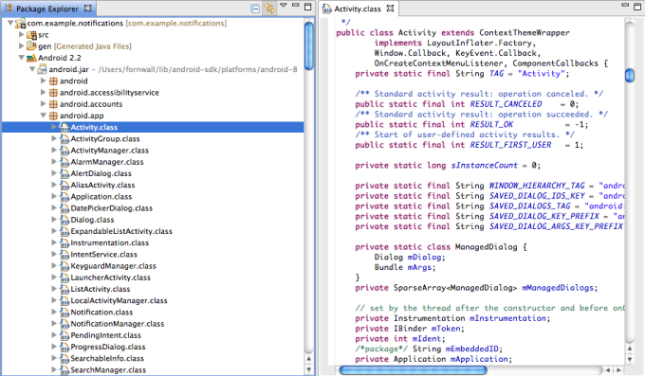Click the Android 2.2 library icon

(x=31, y=58)
